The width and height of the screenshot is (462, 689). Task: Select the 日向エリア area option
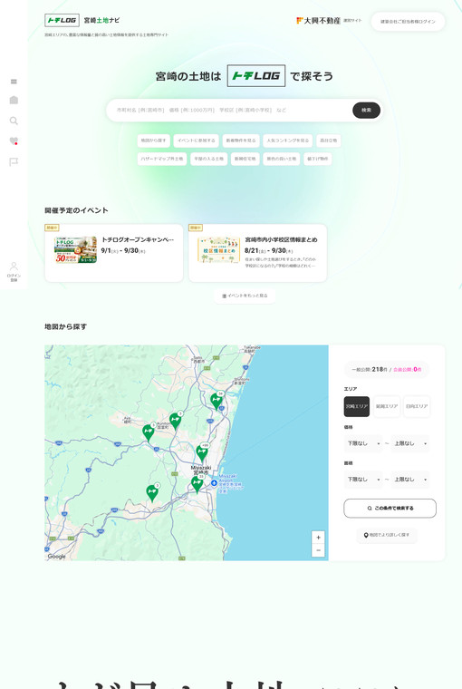tap(417, 406)
